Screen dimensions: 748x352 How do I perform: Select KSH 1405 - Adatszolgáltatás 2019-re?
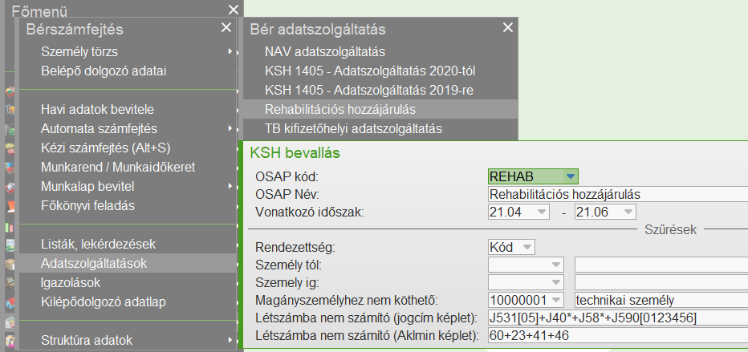(380, 90)
